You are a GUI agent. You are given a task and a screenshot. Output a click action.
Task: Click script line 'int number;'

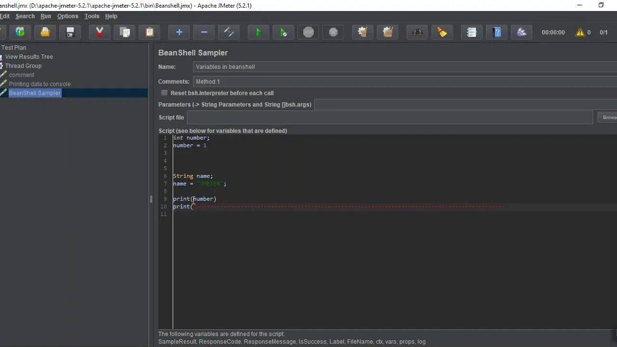click(x=191, y=138)
